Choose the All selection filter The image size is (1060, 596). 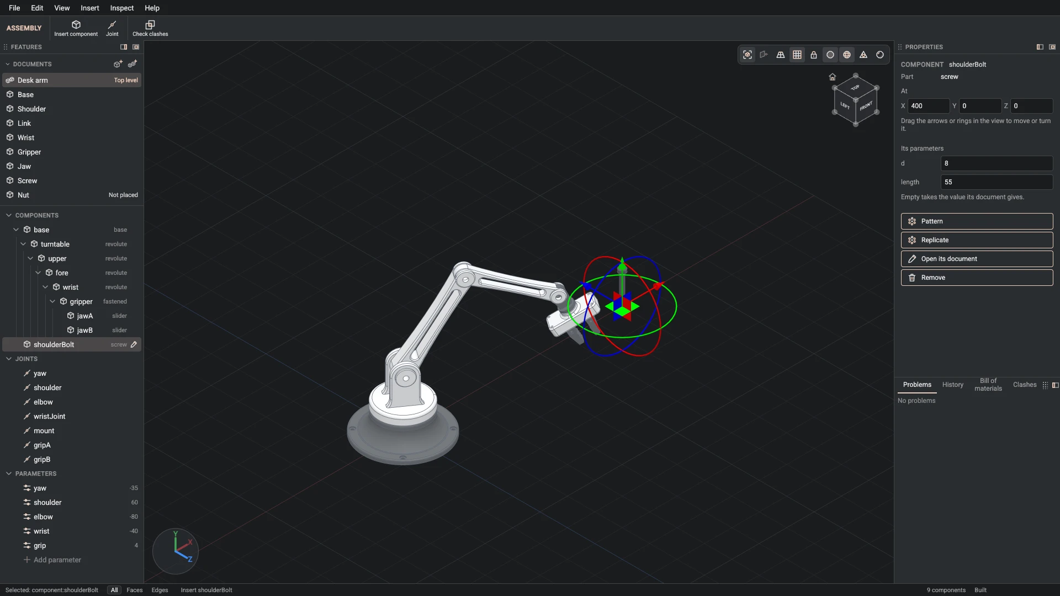[114, 590]
